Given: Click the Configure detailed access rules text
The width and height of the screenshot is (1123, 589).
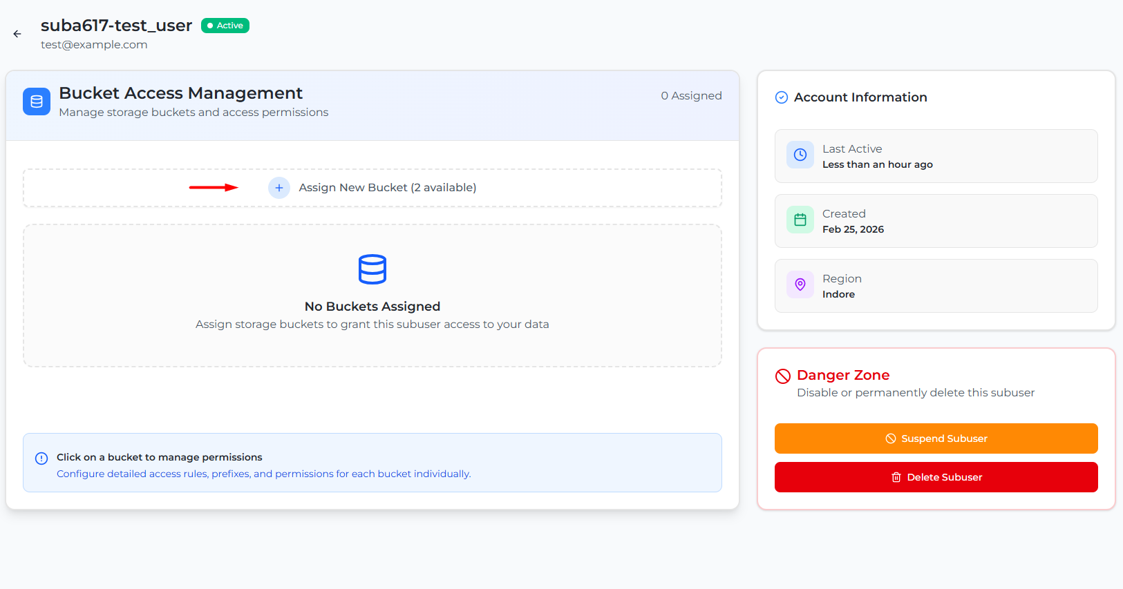Looking at the screenshot, I should pos(263,474).
